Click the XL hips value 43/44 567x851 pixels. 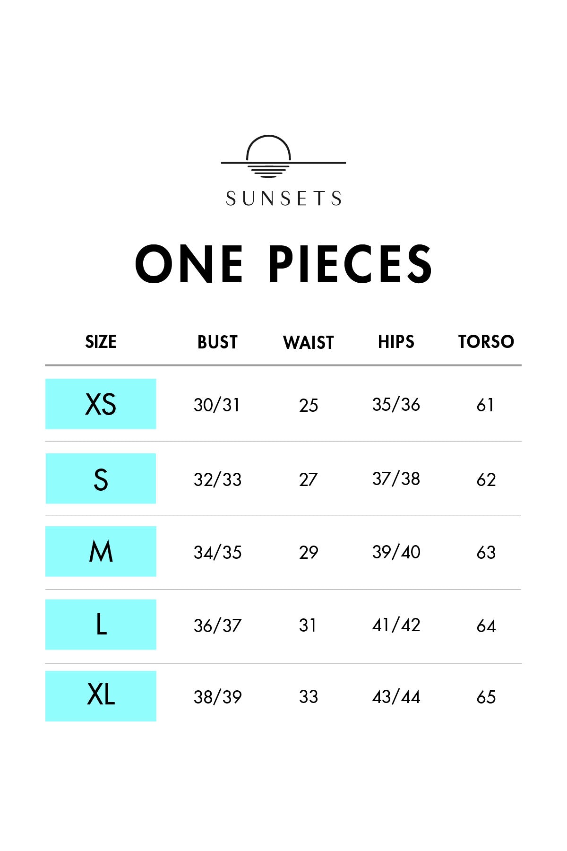tap(396, 697)
